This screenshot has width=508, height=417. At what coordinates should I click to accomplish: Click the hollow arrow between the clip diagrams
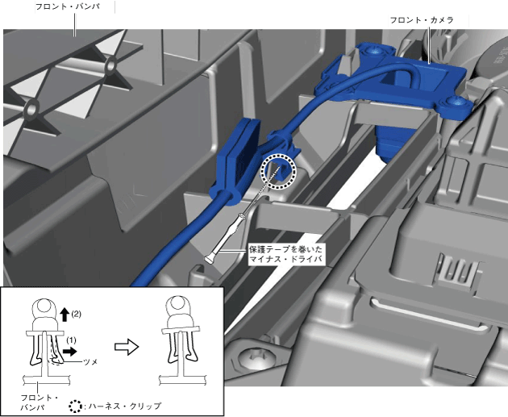(x=126, y=347)
